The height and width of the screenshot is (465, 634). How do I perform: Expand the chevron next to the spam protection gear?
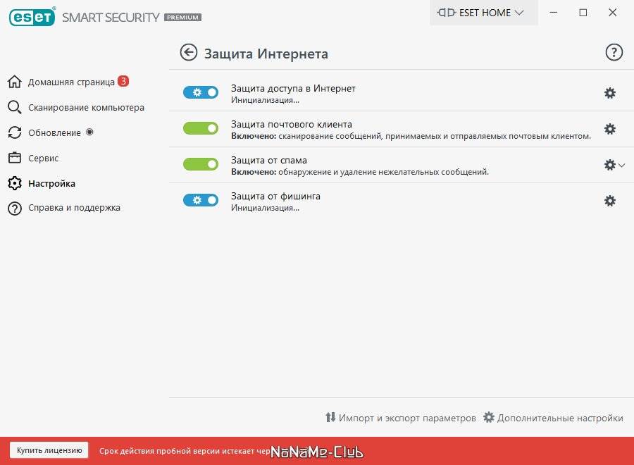coord(621,165)
